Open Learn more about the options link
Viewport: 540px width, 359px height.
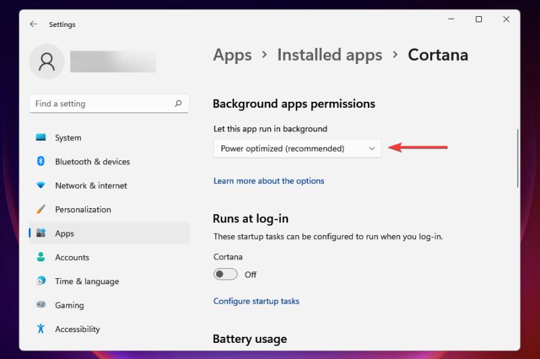269,181
